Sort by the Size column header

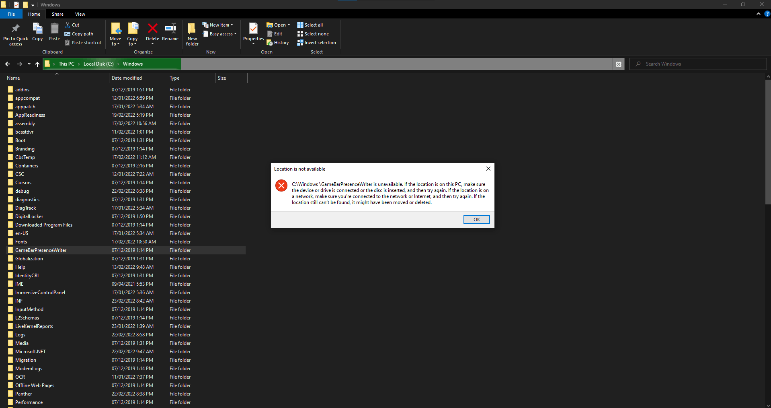(x=231, y=78)
